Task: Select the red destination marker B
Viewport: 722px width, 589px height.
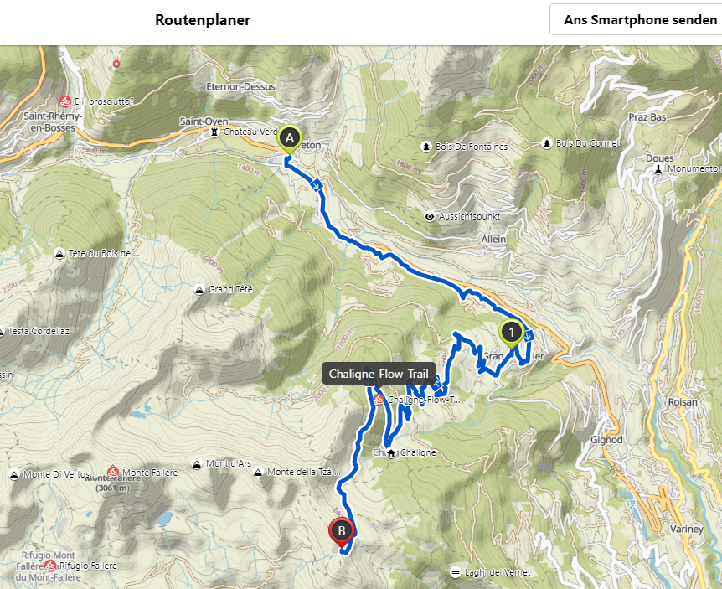Action: pos(342,532)
